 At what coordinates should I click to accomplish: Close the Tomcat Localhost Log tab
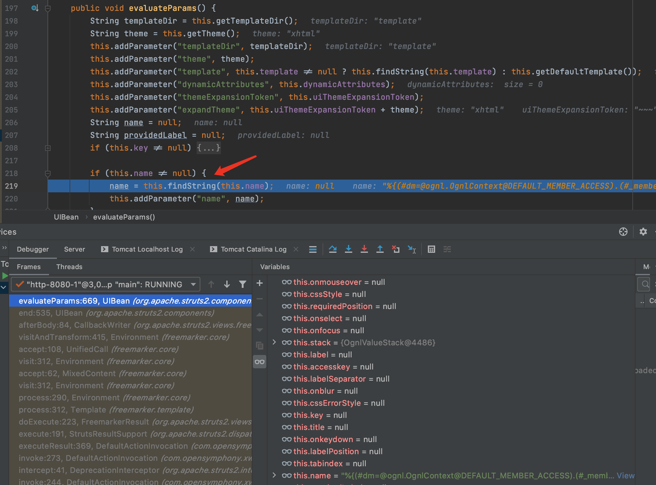click(192, 249)
